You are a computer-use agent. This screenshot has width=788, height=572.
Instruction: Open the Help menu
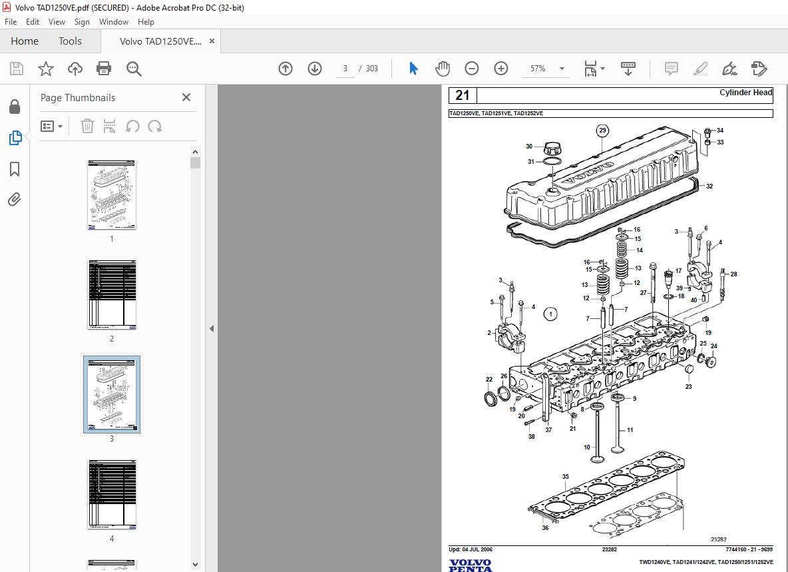click(x=146, y=21)
